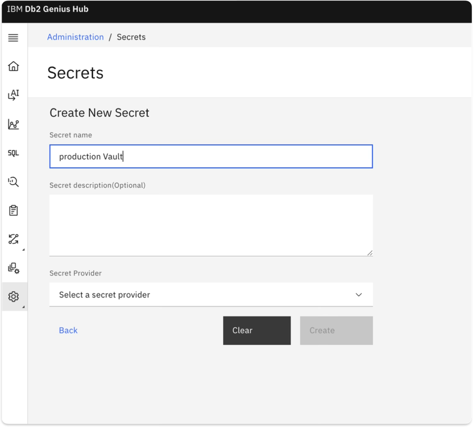Open the Administration gear icon
Screen dimensions: 474x427
pos(13,297)
